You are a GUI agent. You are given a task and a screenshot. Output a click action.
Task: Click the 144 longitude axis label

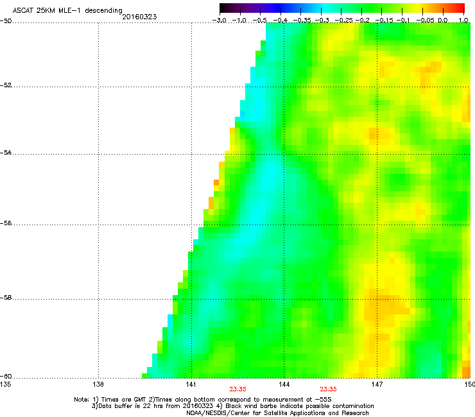pyautogui.click(x=284, y=384)
